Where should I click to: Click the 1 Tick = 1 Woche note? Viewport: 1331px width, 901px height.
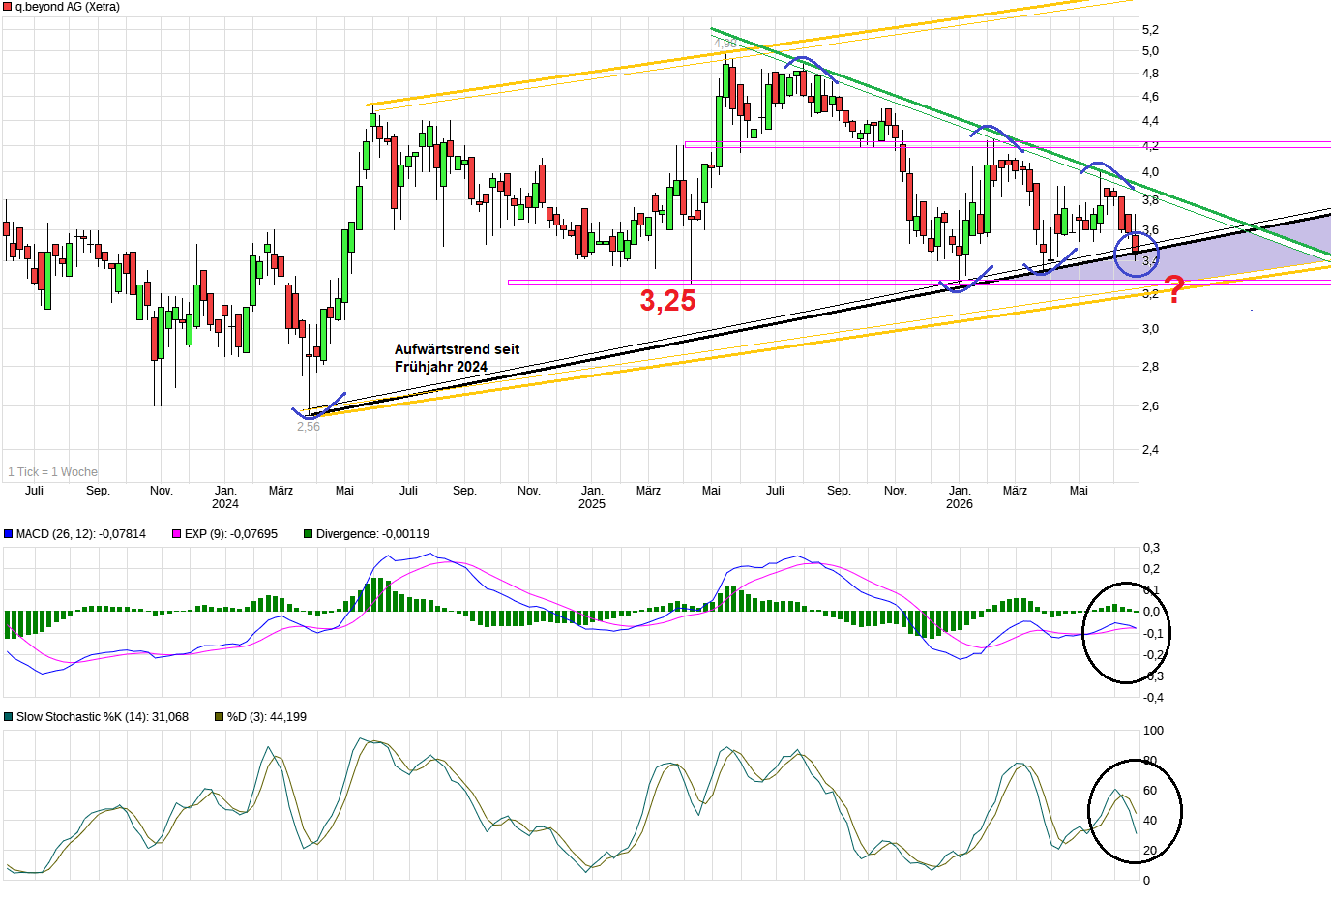(53, 472)
